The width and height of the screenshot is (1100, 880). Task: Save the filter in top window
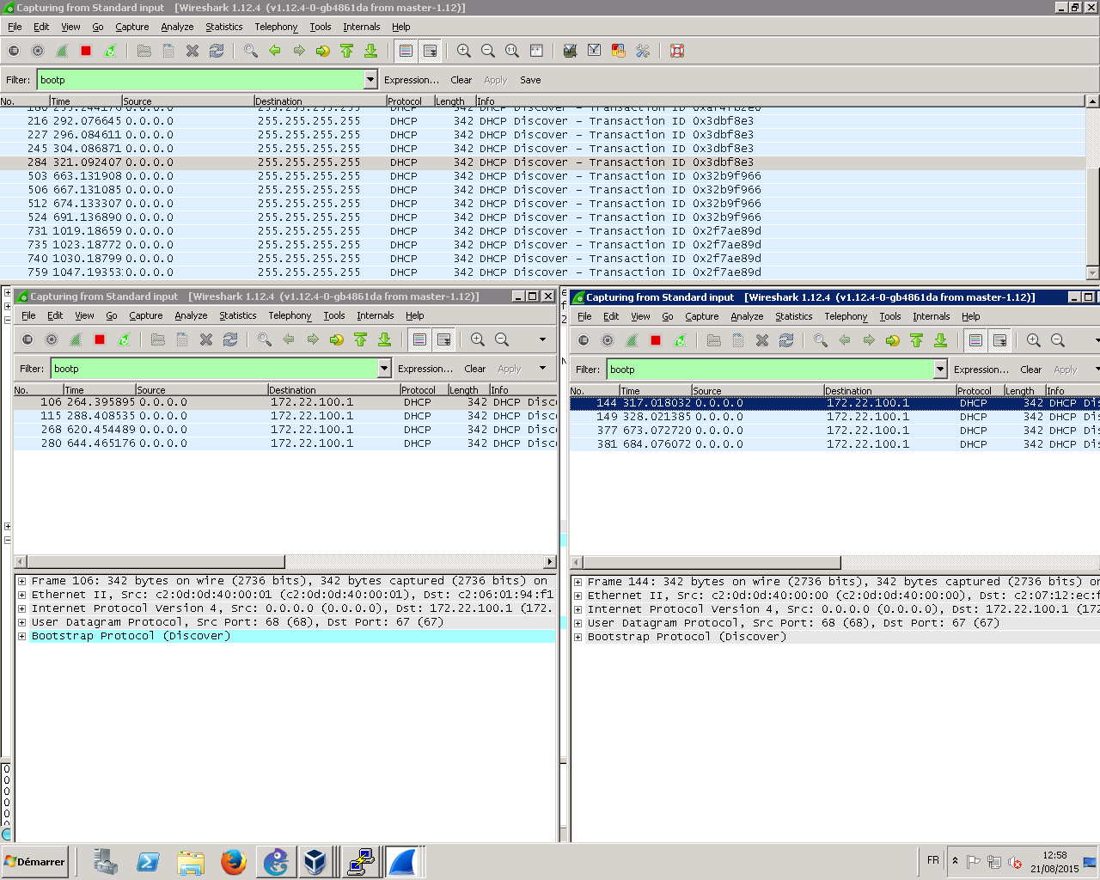[530, 80]
